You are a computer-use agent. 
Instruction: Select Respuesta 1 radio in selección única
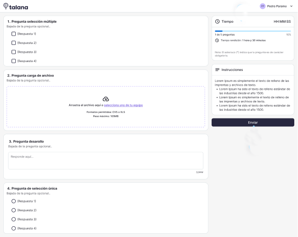13,201
